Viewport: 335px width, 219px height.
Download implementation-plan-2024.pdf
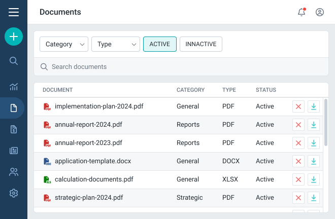point(314,106)
